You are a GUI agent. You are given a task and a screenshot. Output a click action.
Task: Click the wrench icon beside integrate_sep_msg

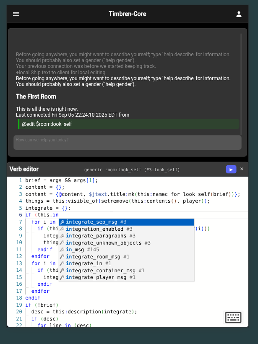63,222
